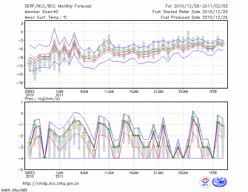Select 21JAN on the precipitation chart axis
The image size is (248, 192).
pyautogui.click(x=158, y=172)
